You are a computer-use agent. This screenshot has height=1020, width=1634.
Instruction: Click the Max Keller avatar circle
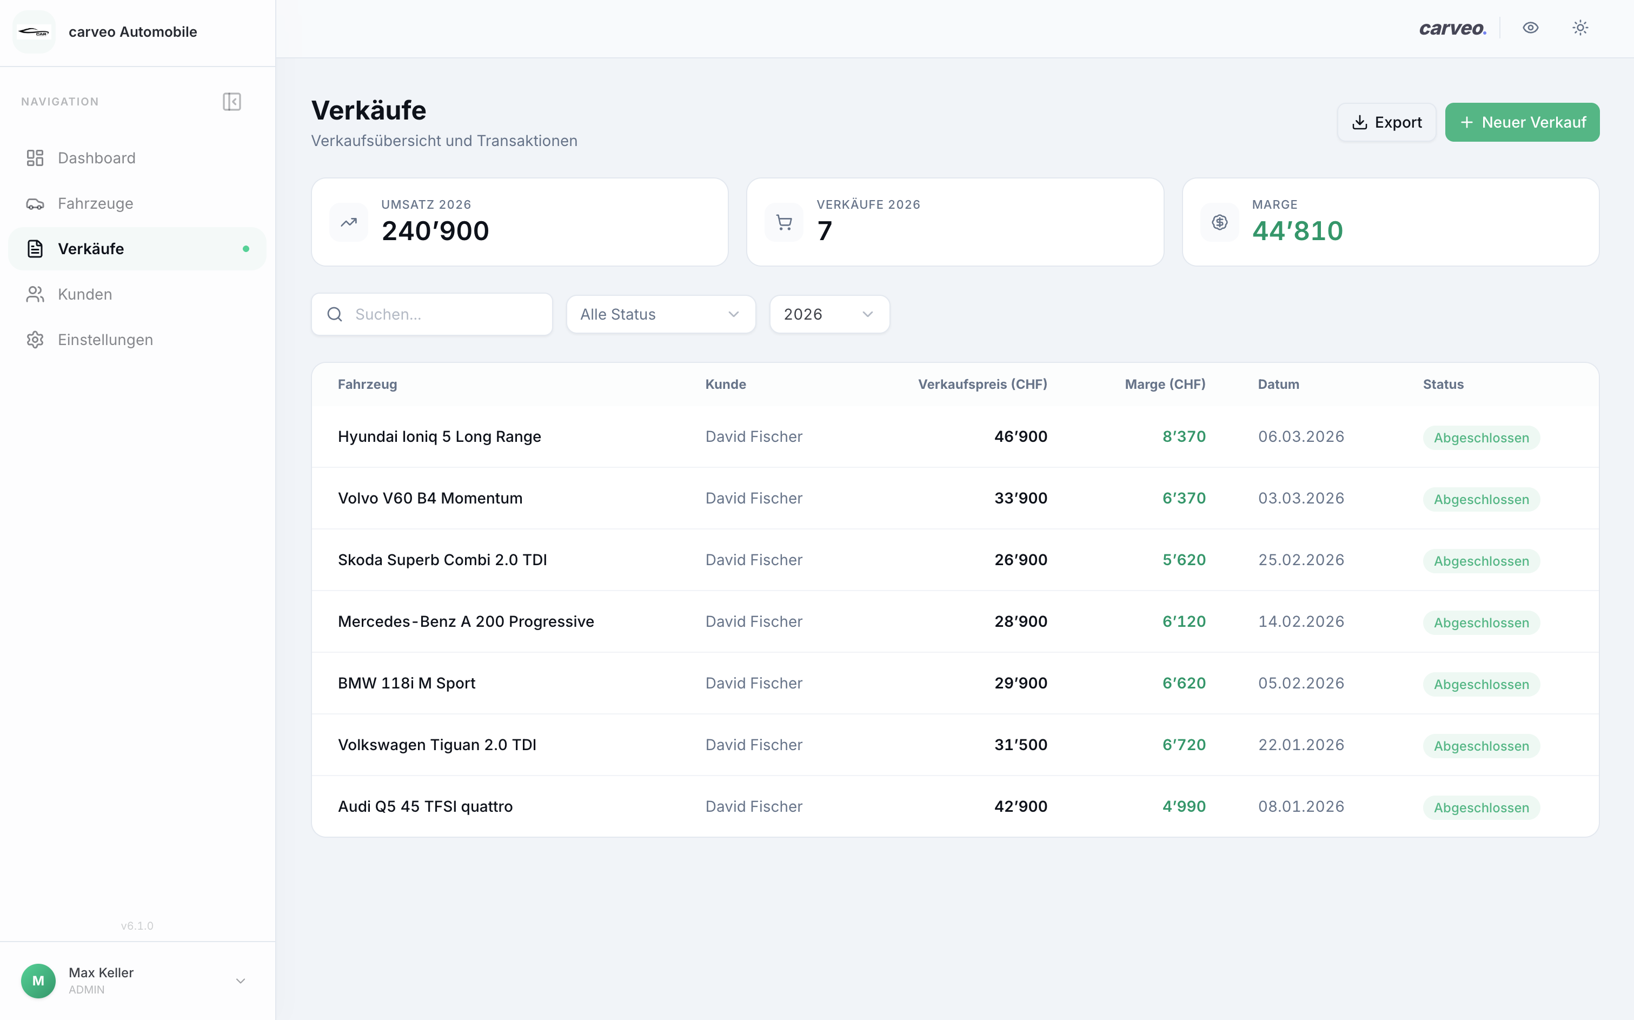pyautogui.click(x=38, y=980)
